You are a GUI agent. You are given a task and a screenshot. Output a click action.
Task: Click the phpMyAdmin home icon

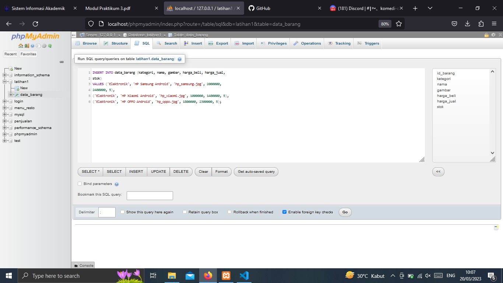click(20, 46)
